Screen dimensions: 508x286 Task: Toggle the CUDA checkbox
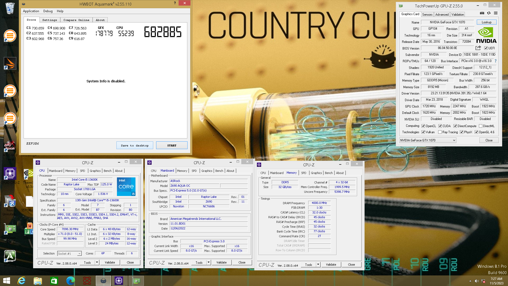(440, 126)
